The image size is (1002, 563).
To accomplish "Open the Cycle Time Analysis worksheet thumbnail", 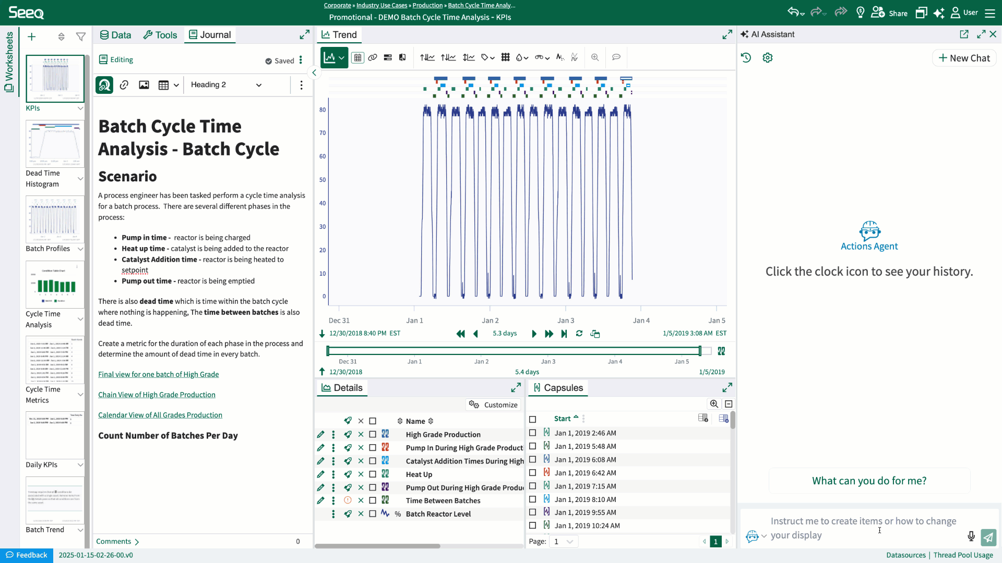I will click(55, 285).
